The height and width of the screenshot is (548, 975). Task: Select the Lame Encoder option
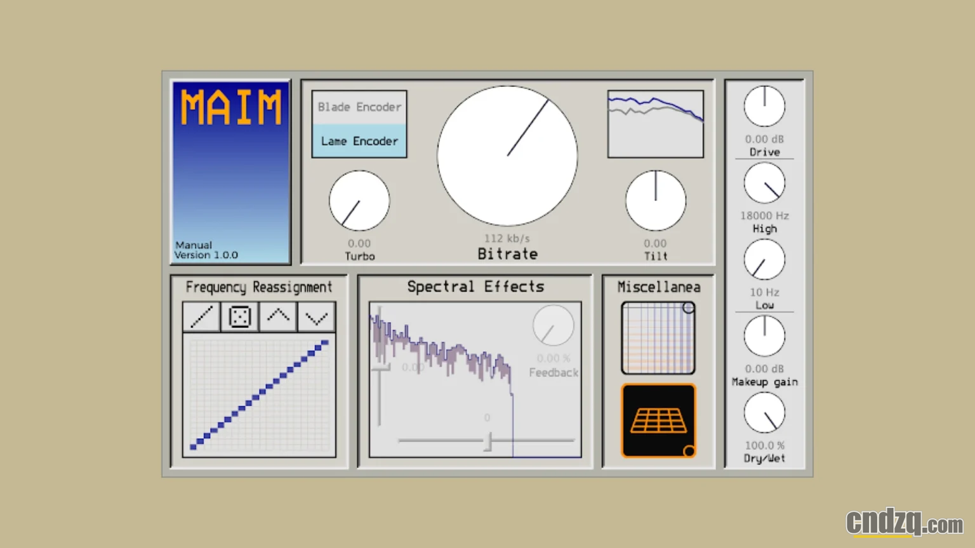359,141
